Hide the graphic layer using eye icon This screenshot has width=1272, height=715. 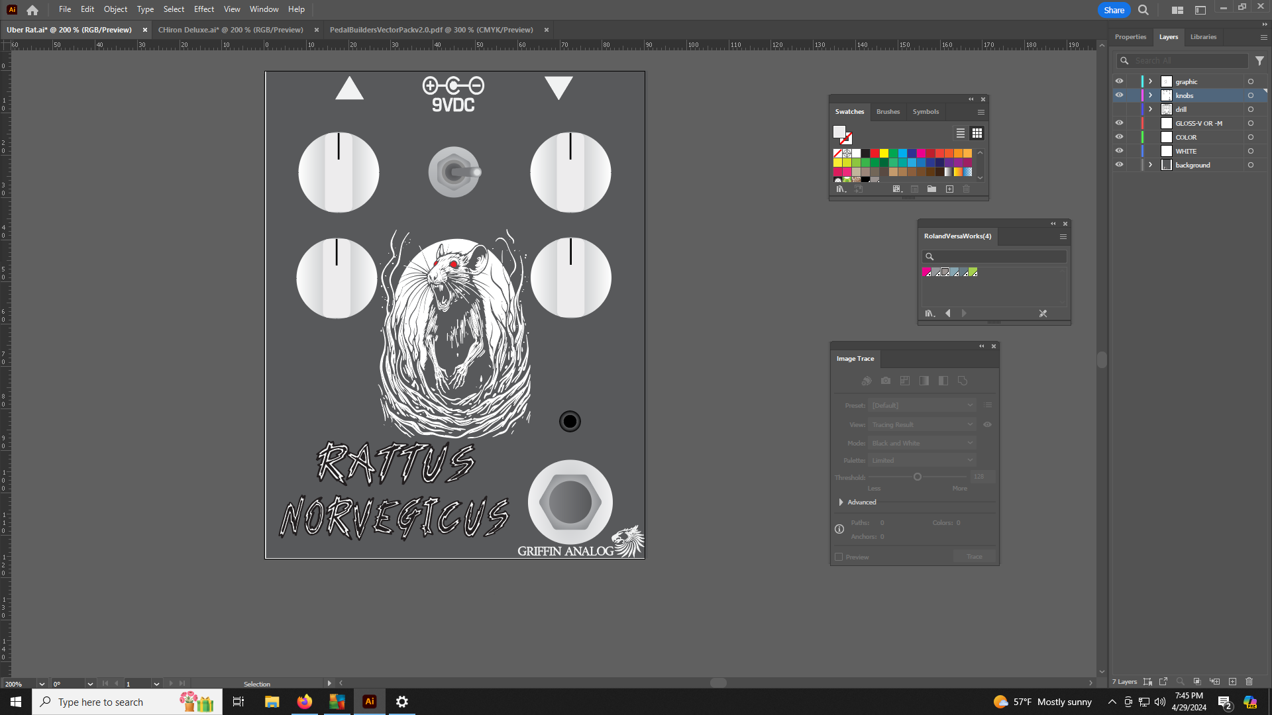1119,81
